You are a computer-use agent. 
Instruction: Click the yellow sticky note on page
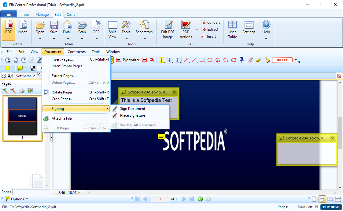click(x=161, y=137)
